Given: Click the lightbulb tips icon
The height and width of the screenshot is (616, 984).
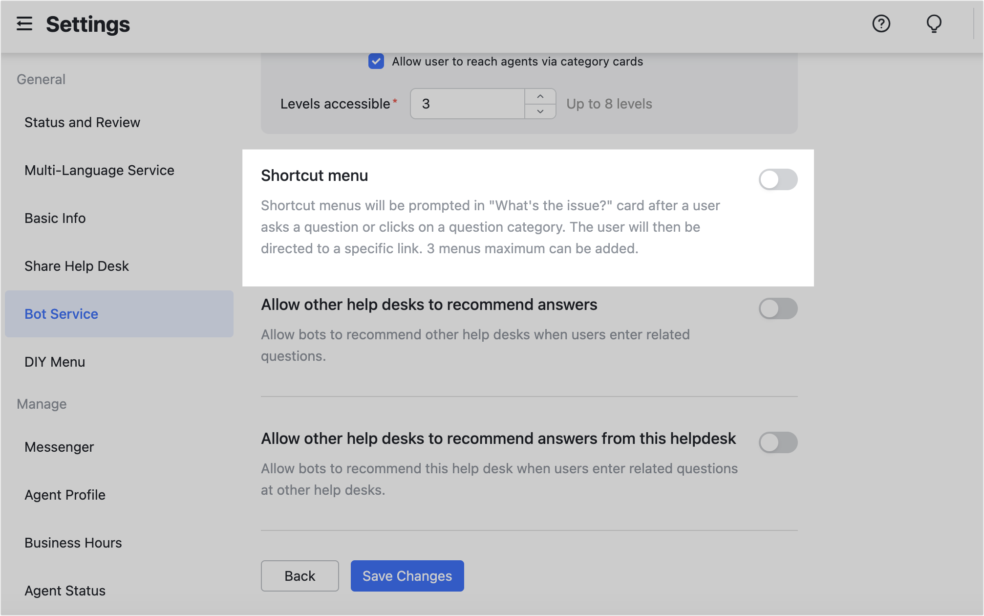Looking at the screenshot, I should 933,23.
